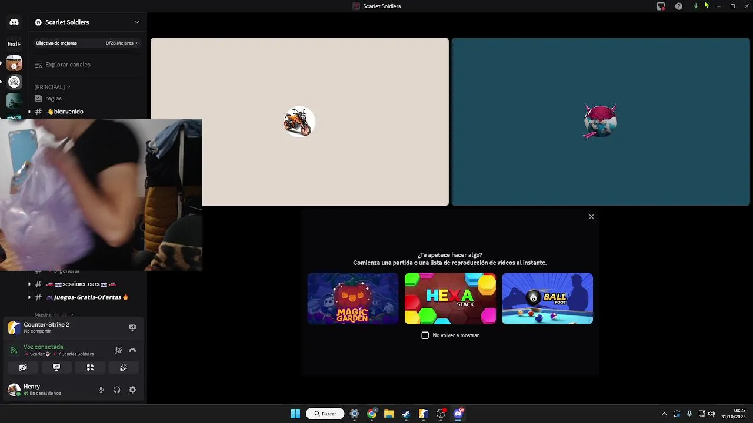753x423 pixels.
Task: Show hidden system tray icons
Action: coord(664,414)
